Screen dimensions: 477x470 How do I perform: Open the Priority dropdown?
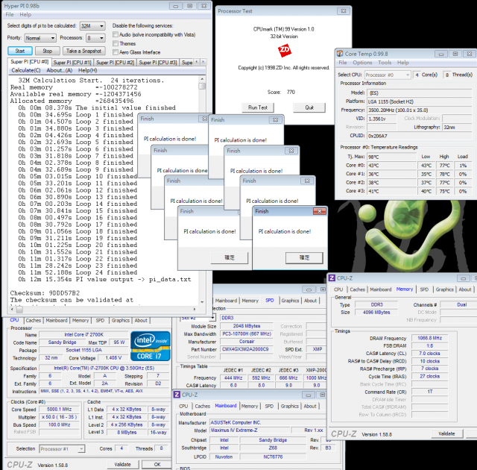pyautogui.click(x=40, y=38)
